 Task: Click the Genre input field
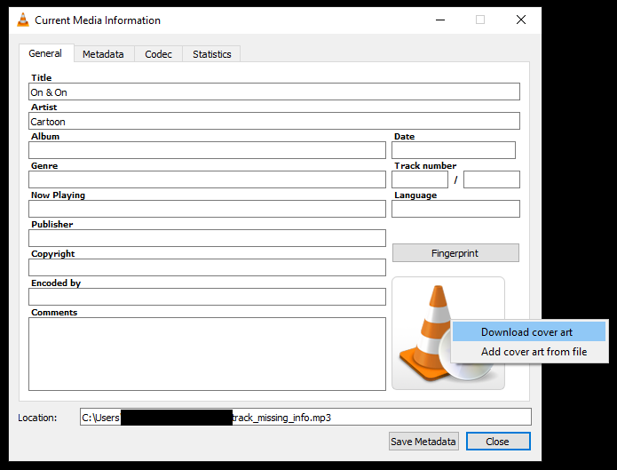pos(207,180)
